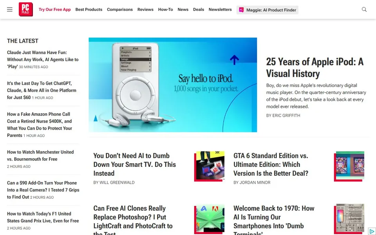The image size is (376, 235).
Task: Click '30 MINUTES AGO' timestamp
Action: click(33, 67)
